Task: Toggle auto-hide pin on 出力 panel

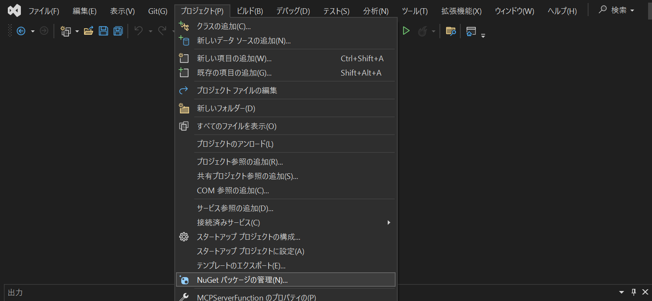Action: 633,292
